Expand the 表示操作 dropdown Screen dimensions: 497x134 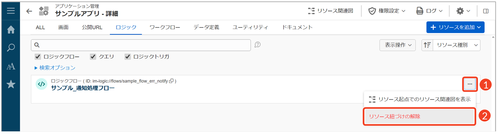coord(398,45)
